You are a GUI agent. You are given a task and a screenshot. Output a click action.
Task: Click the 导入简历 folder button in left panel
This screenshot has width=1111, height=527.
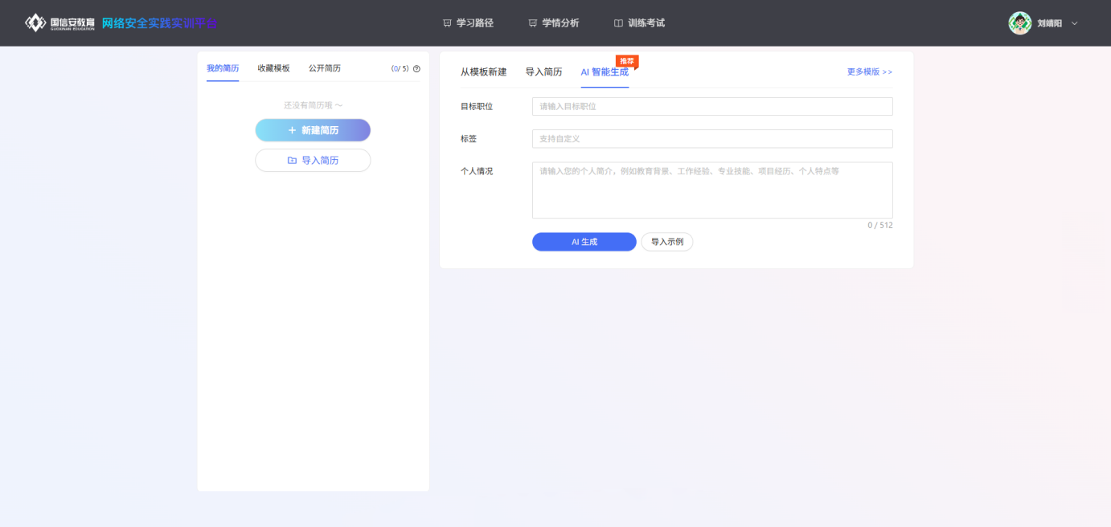tap(313, 161)
